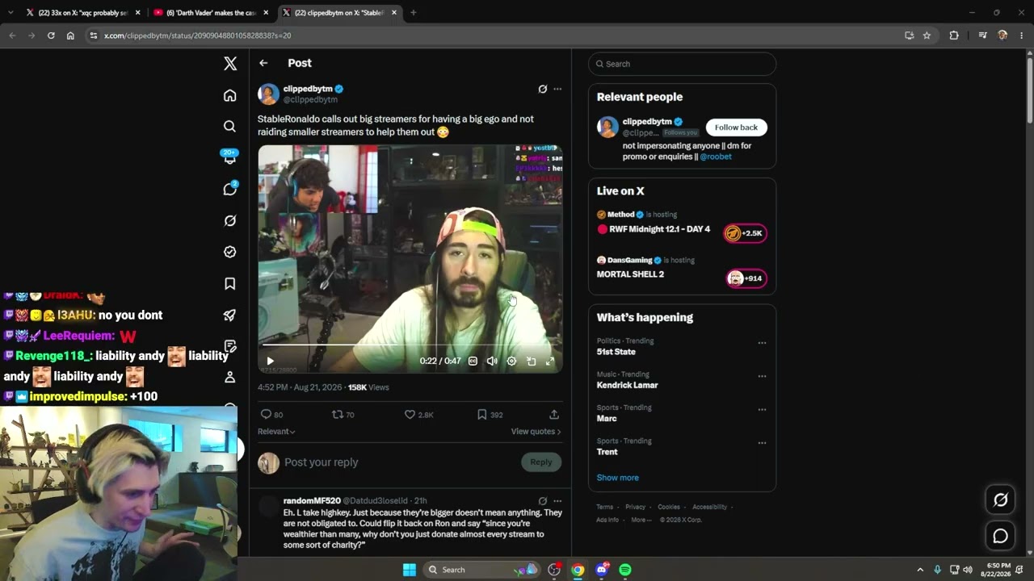Go to Home feed icon
This screenshot has width=1034, height=581.
(x=230, y=95)
